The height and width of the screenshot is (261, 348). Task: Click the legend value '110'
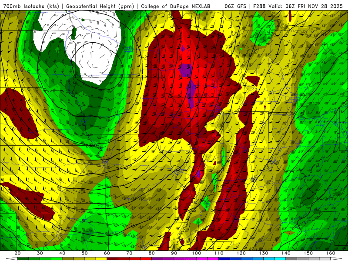219,253
